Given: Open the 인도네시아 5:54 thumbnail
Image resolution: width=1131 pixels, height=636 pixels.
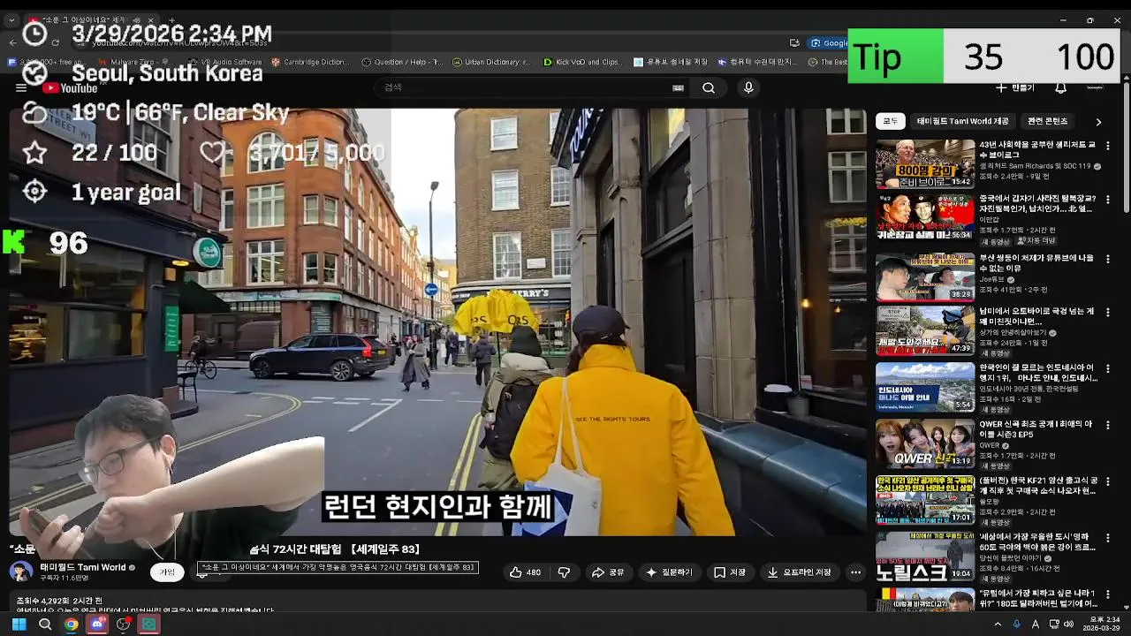Looking at the screenshot, I should (925, 387).
